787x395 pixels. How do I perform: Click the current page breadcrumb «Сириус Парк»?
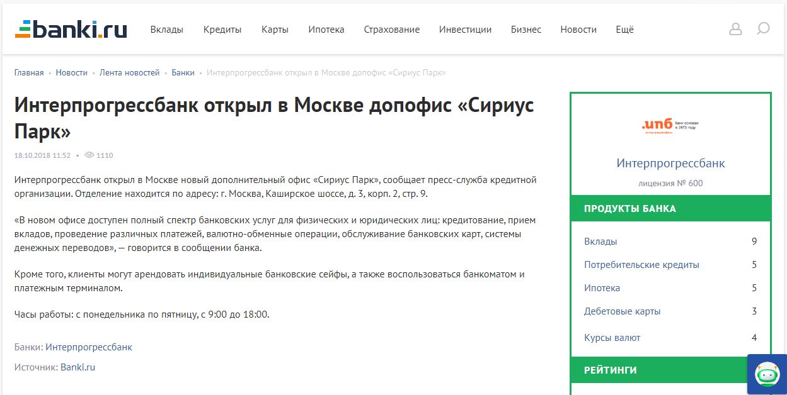tap(326, 73)
